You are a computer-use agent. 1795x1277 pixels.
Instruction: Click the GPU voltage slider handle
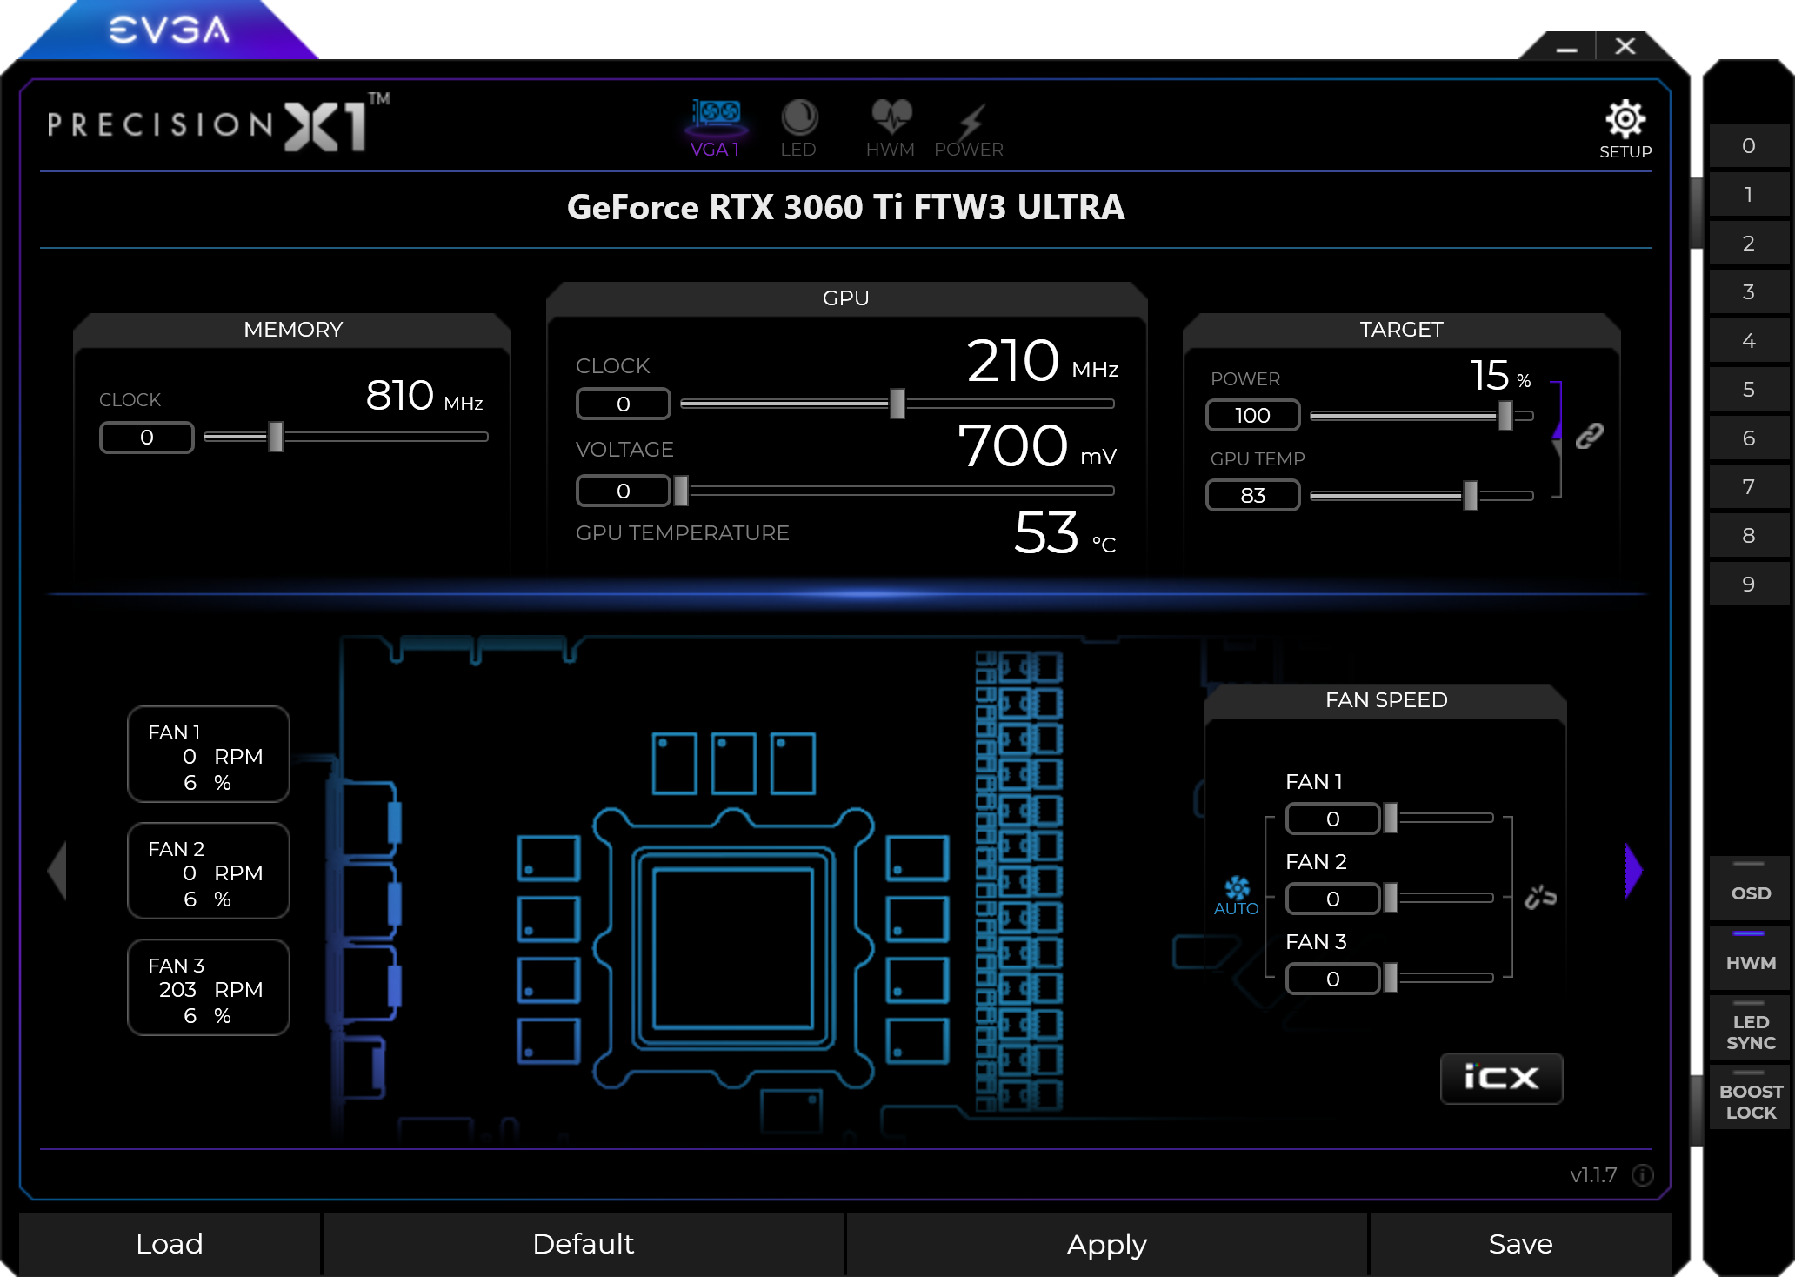point(681,491)
